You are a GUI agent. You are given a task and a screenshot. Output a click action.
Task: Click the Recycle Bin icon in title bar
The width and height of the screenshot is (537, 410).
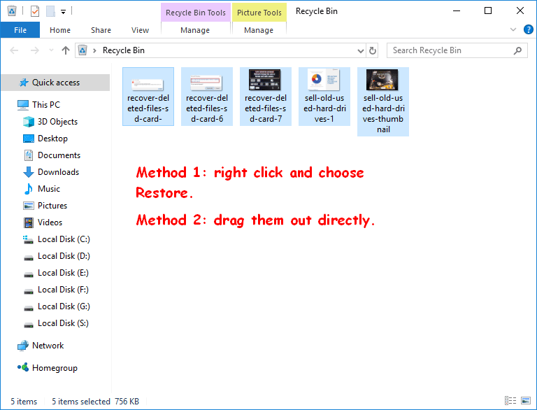pyautogui.click(x=12, y=11)
